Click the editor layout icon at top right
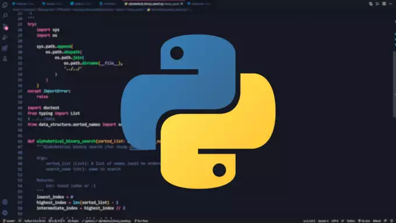Screen dimensions: 396x223 [384, 4]
